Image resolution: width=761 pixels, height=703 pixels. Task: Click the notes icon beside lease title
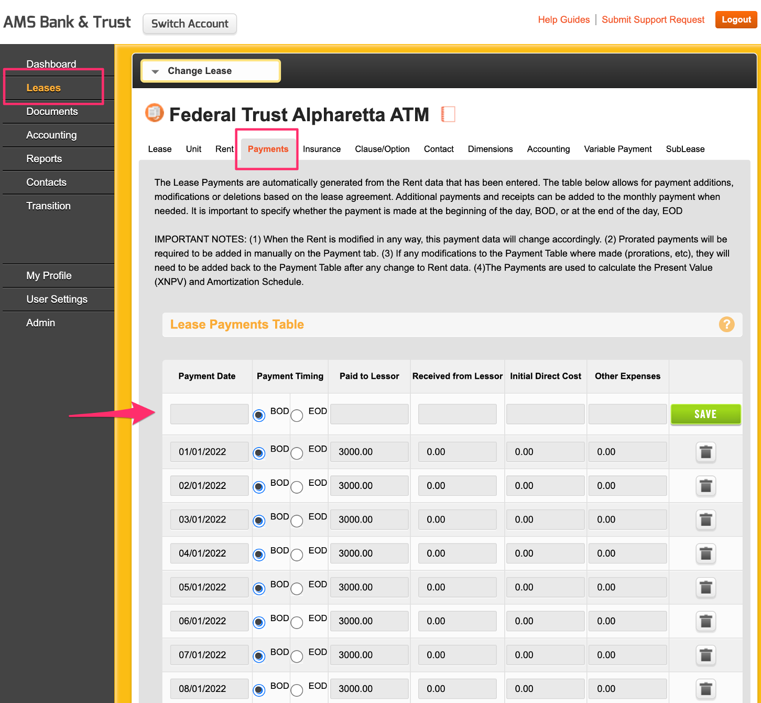coord(448,114)
